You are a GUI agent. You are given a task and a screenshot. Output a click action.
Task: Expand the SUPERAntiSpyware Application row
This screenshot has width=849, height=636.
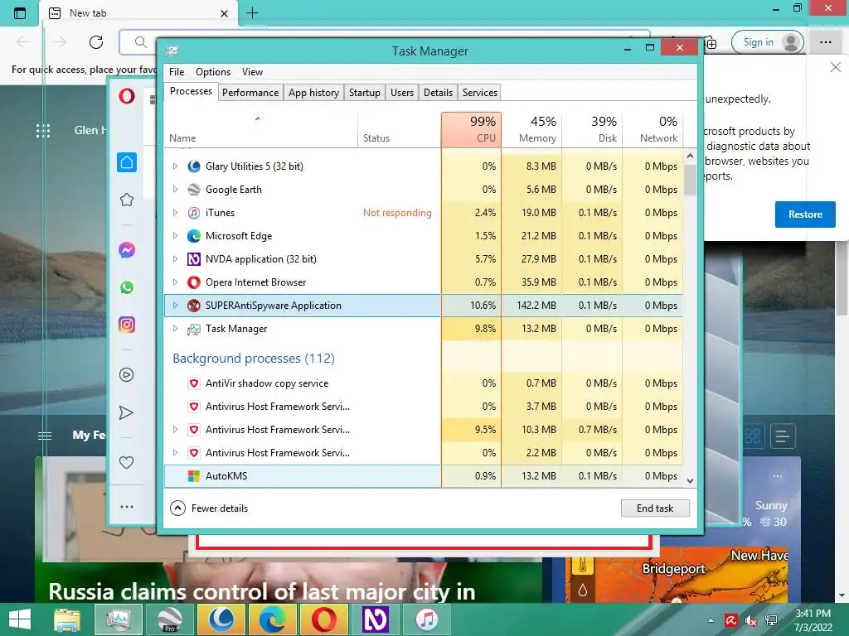click(x=175, y=306)
